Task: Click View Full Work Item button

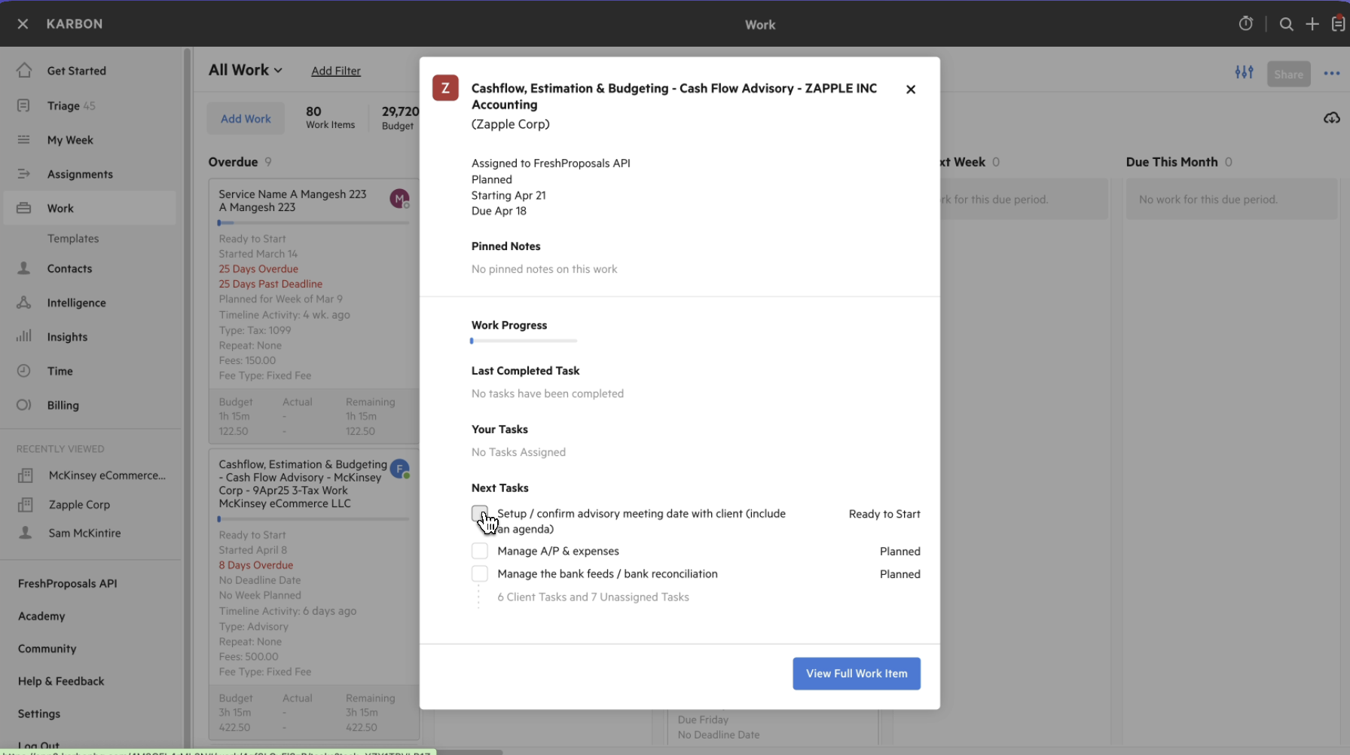Action: pos(857,673)
